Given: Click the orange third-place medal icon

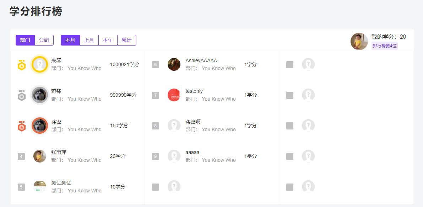Looking at the screenshot, I should [22, 126].
